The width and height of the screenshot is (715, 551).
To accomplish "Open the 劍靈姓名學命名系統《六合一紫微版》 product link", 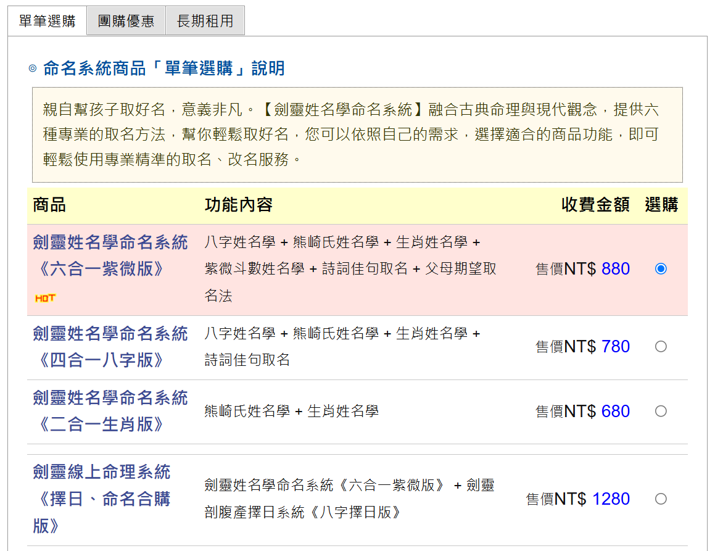I will coord(110,255).
